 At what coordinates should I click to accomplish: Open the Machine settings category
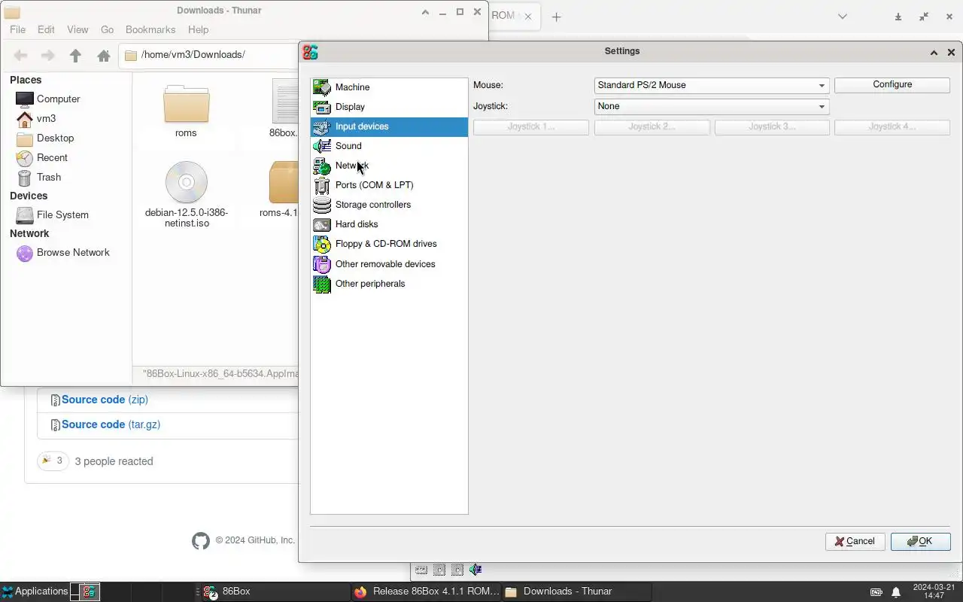click(x=389, y=87)
